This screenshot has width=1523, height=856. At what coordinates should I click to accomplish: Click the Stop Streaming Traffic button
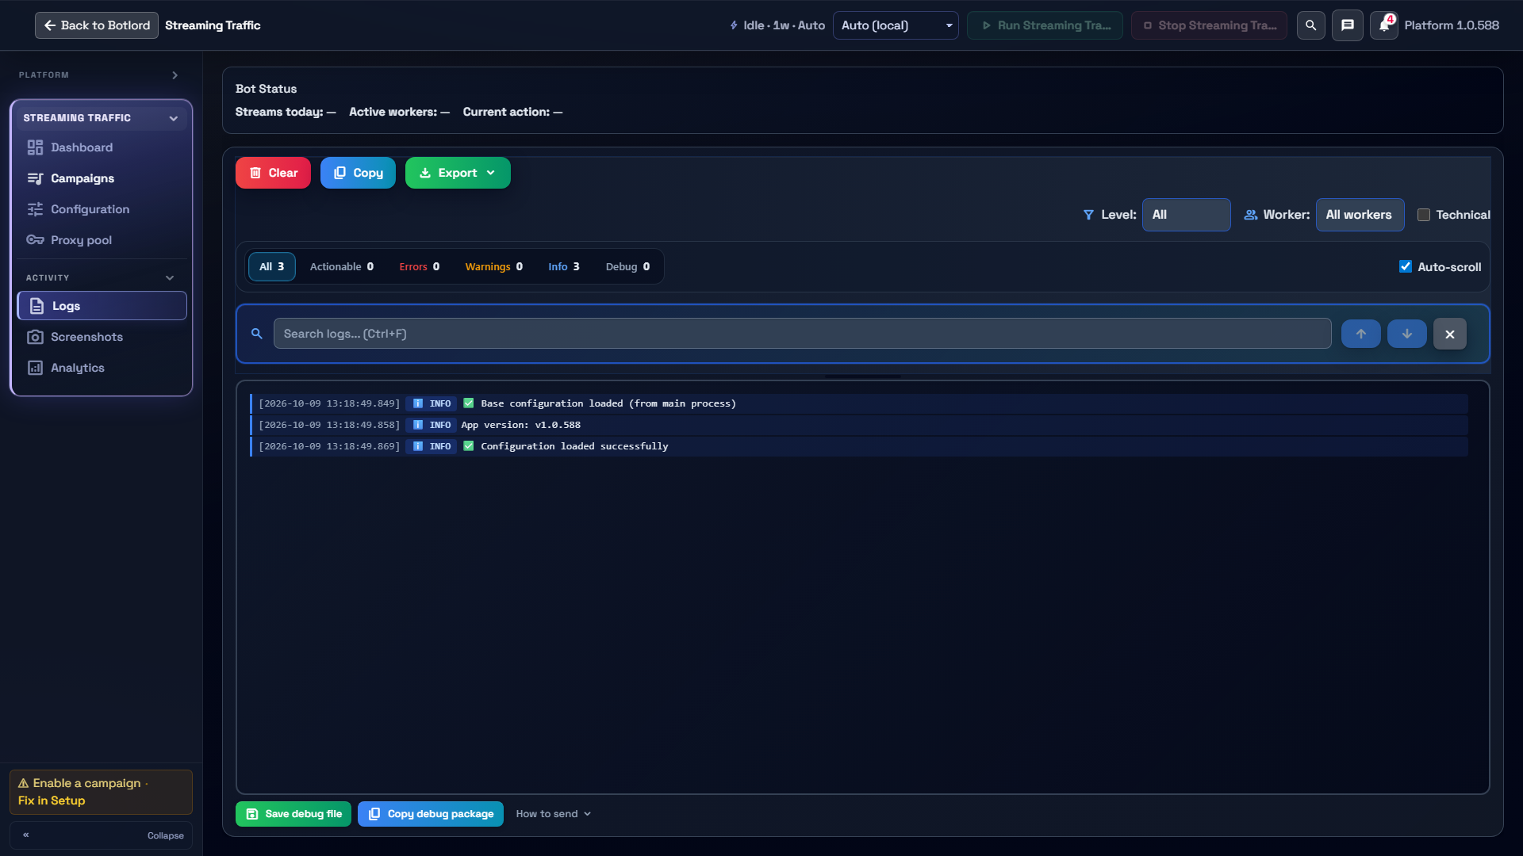[x=1209, y=25]
